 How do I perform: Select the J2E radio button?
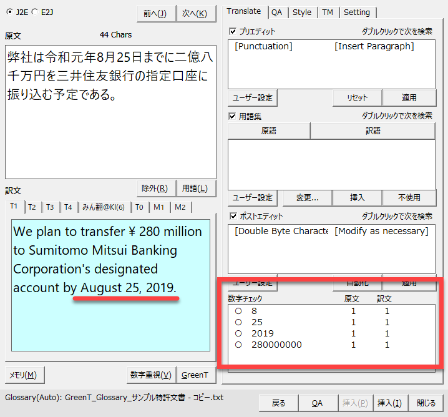click(9, 12)
